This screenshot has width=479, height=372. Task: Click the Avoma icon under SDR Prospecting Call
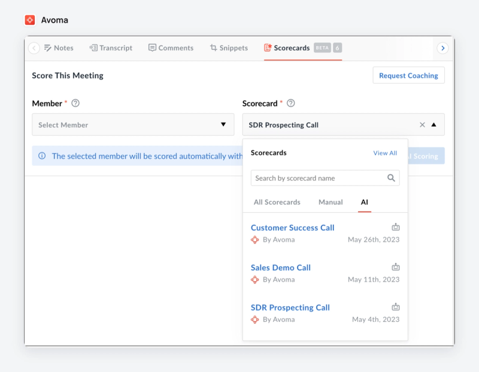[x=255, y=319]
